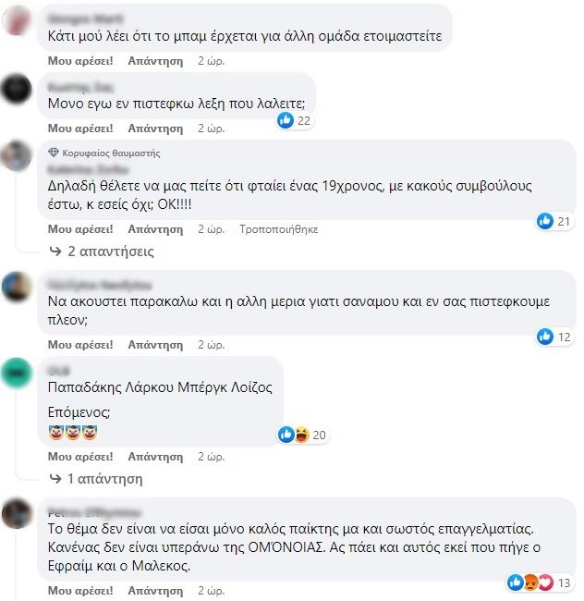
Task: Open the profile picture of the first commenter
Action: click(x=17, y=20)
